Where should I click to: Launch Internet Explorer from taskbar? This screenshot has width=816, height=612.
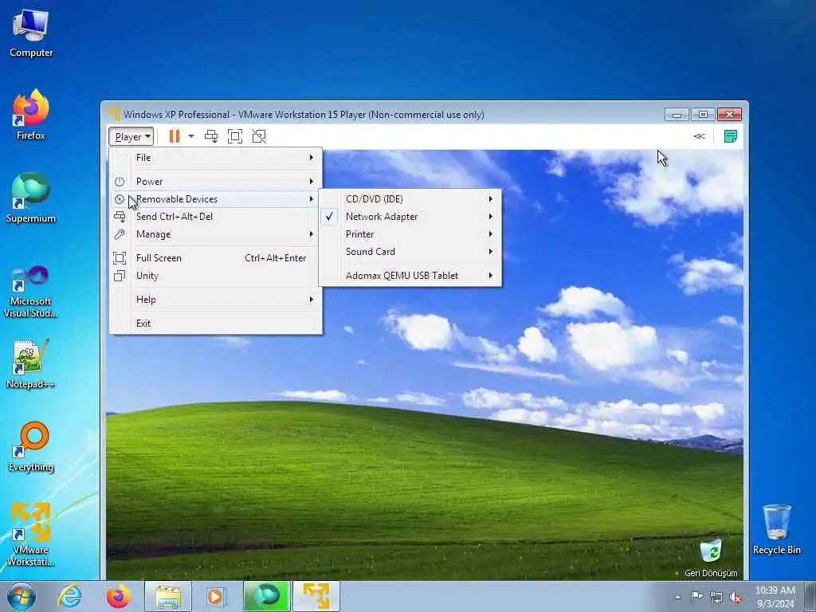coord(69,596)
